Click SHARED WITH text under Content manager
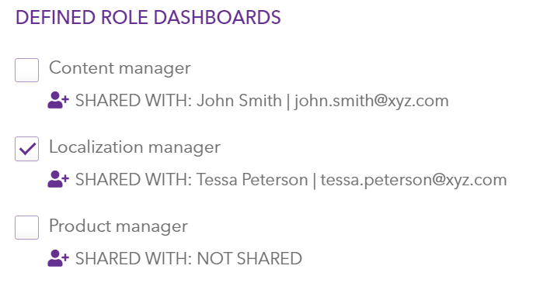This screenshot has width=533, height=283. click(134, 101)
